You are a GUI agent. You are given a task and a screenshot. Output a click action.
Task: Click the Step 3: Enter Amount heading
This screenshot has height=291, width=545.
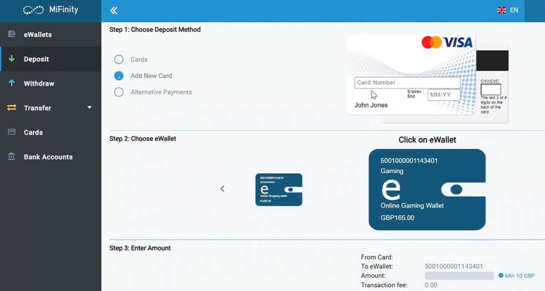140,248
